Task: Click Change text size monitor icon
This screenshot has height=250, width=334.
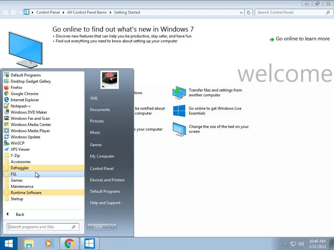Action: (x=179, y=129)
